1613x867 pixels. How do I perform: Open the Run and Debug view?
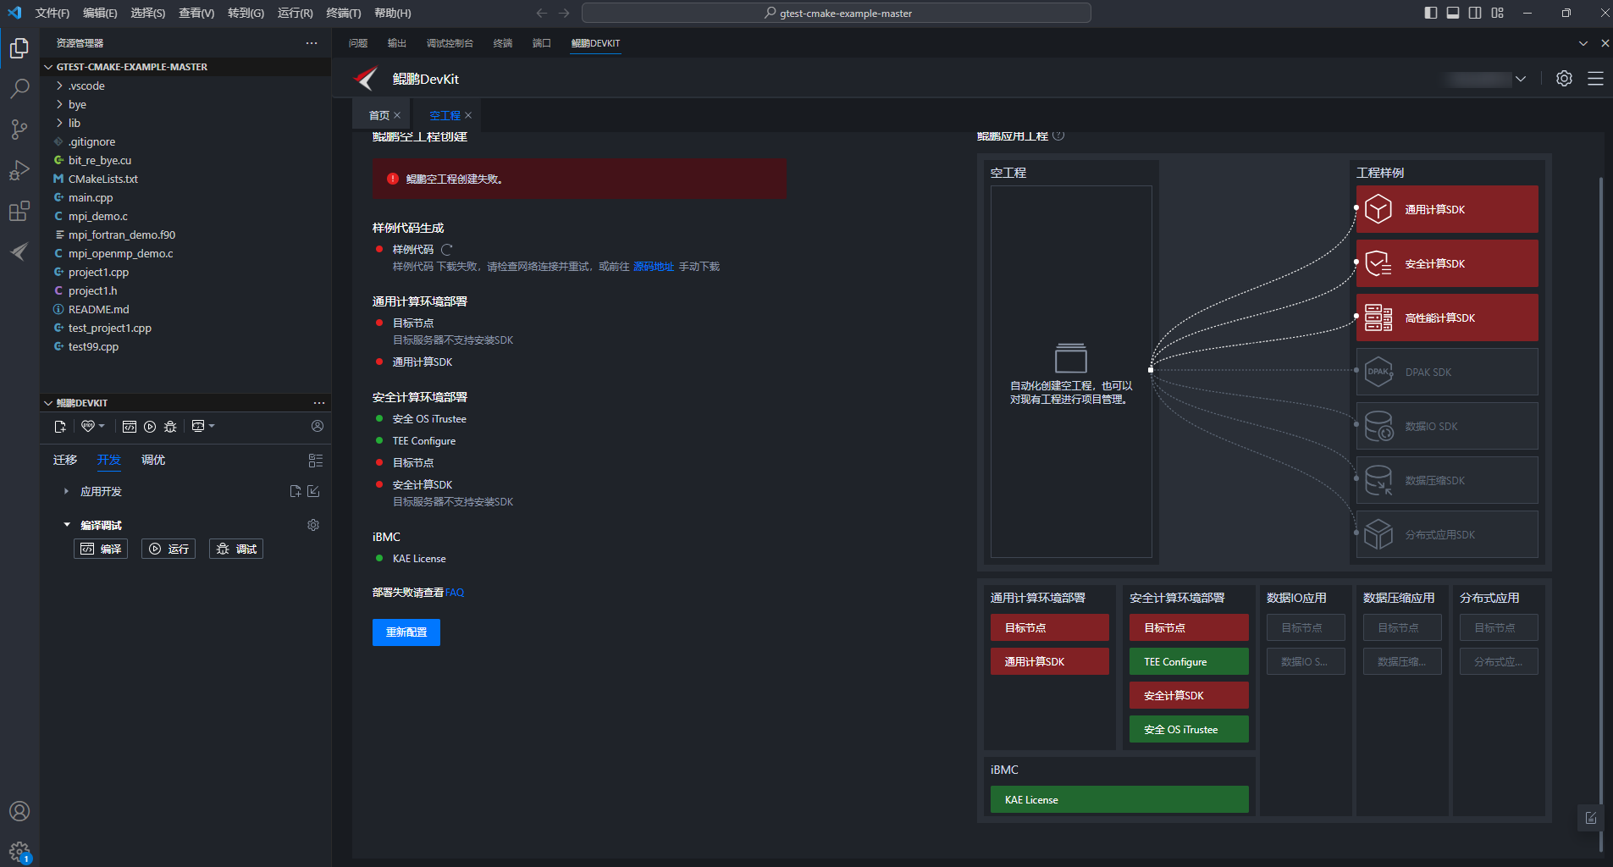point(19,169)
